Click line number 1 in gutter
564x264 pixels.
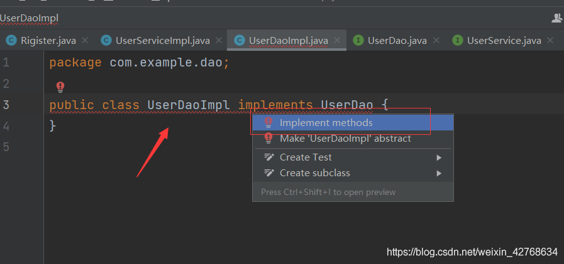tap(6, 63)
